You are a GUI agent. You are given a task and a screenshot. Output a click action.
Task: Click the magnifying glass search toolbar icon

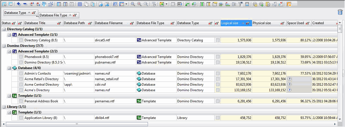(133, 4)
